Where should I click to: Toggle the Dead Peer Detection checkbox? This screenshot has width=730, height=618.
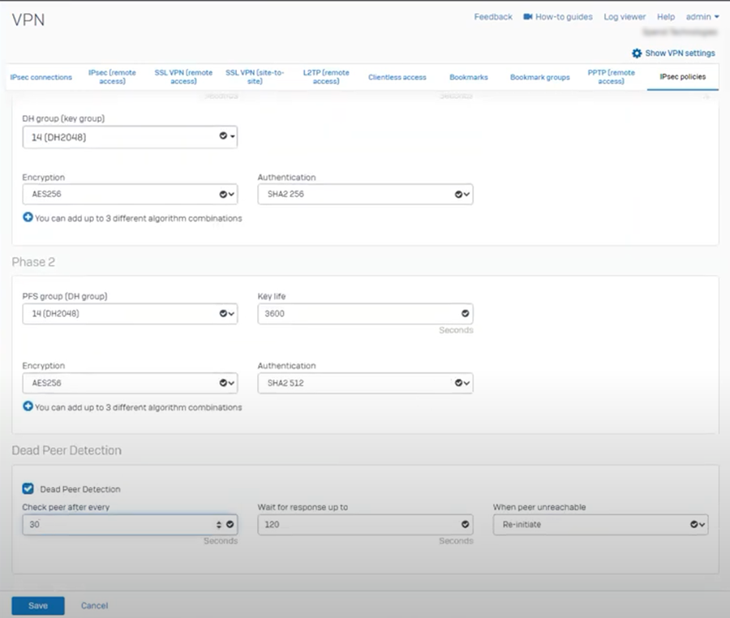click(28, 488)
